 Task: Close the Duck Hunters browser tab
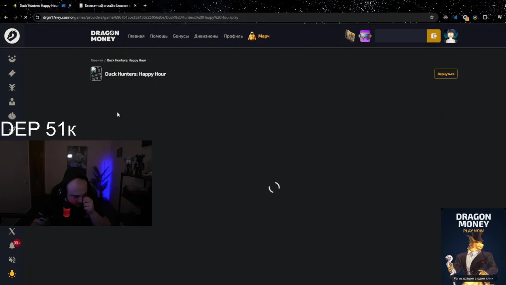70,6
